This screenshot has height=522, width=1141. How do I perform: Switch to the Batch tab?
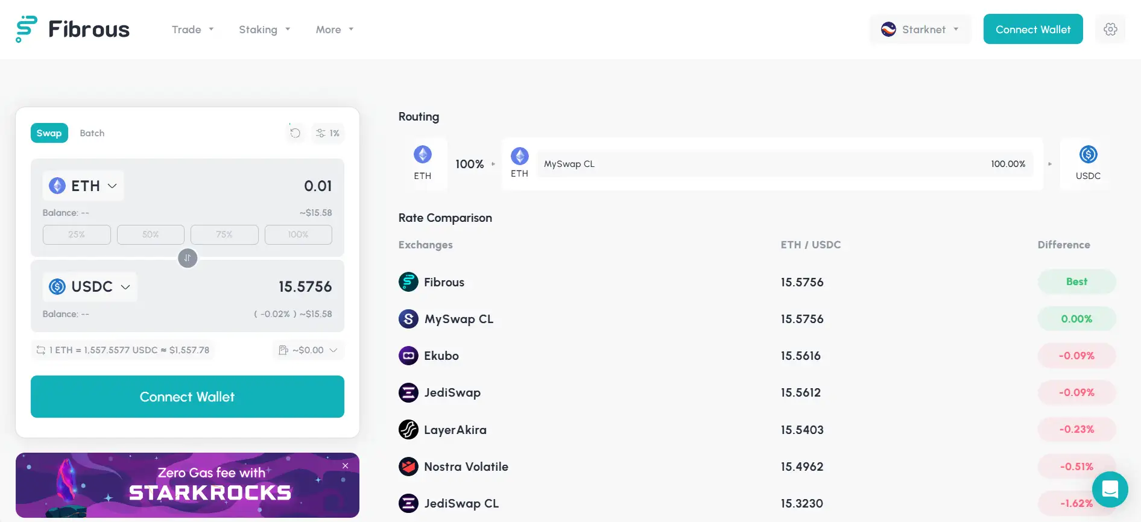pos(92,133)
